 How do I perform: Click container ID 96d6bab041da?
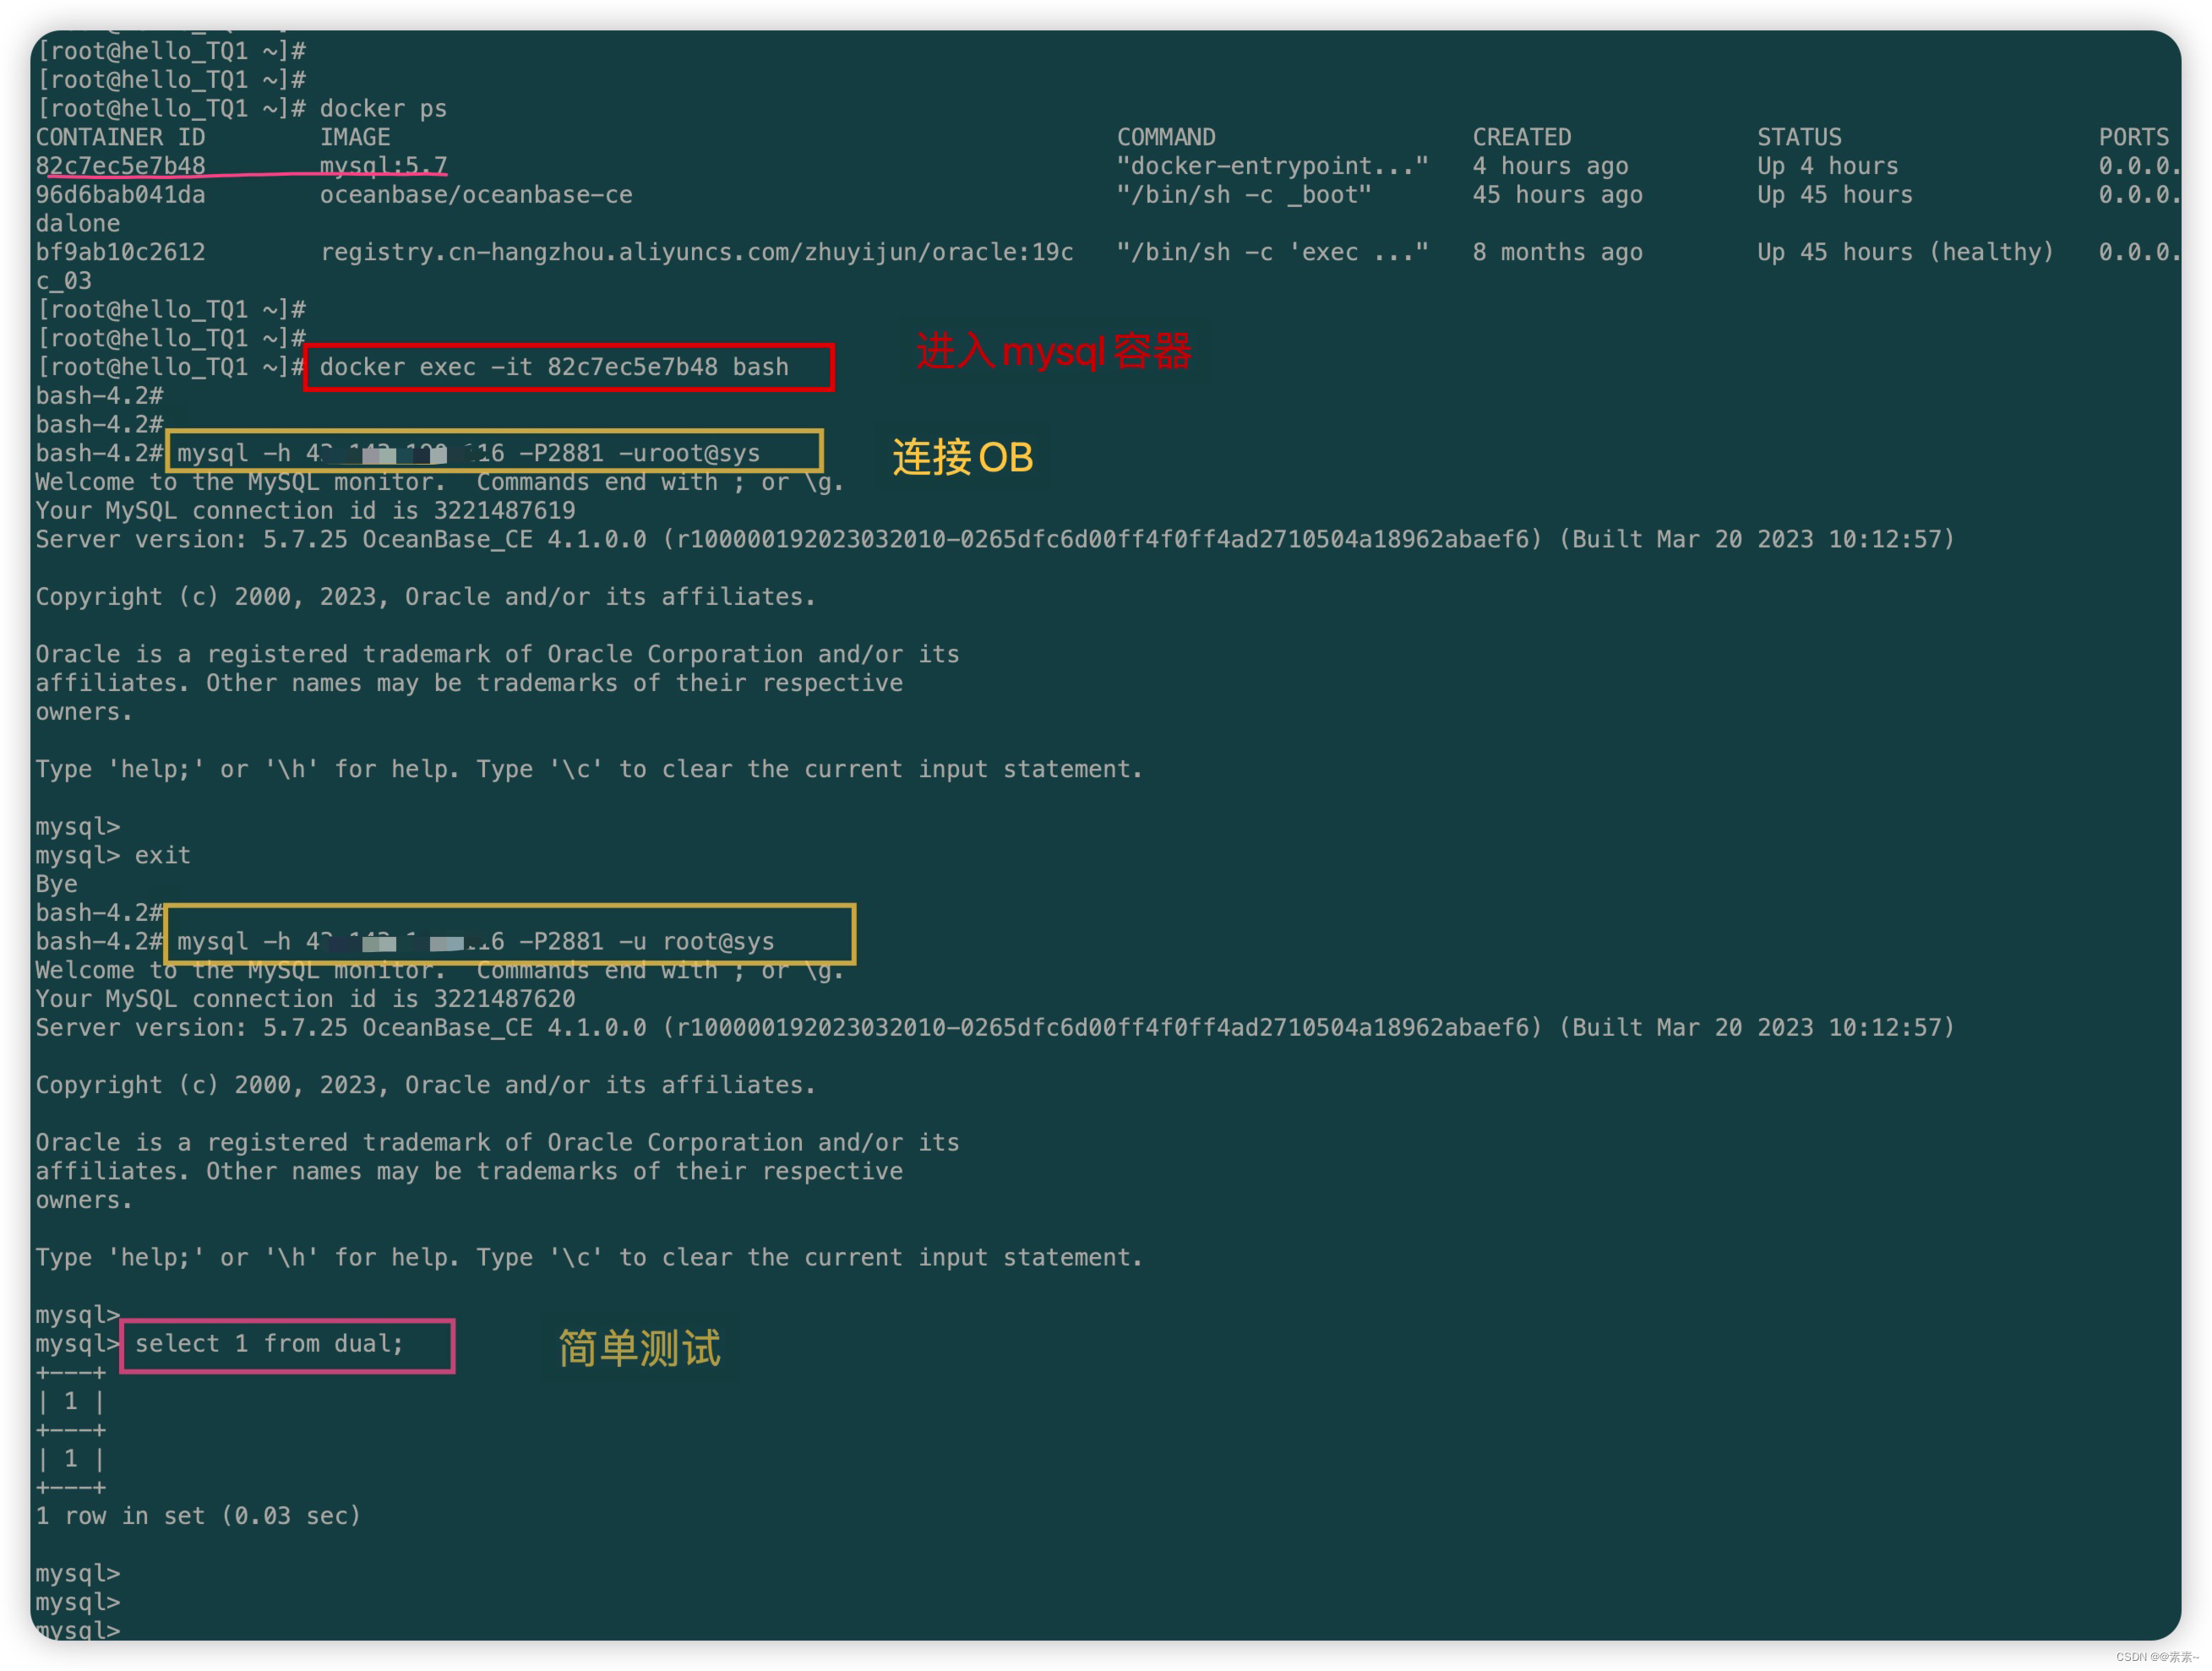pos(120,195)
